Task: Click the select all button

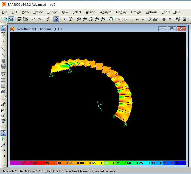Action: click(x=3, y=104)
